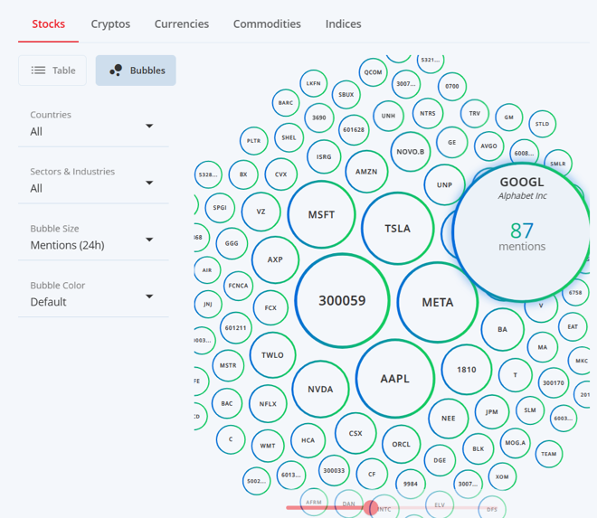597x518 pixels.
Task: Open the Indices tab
Action: pyautogui.click(x=343, y=24)
